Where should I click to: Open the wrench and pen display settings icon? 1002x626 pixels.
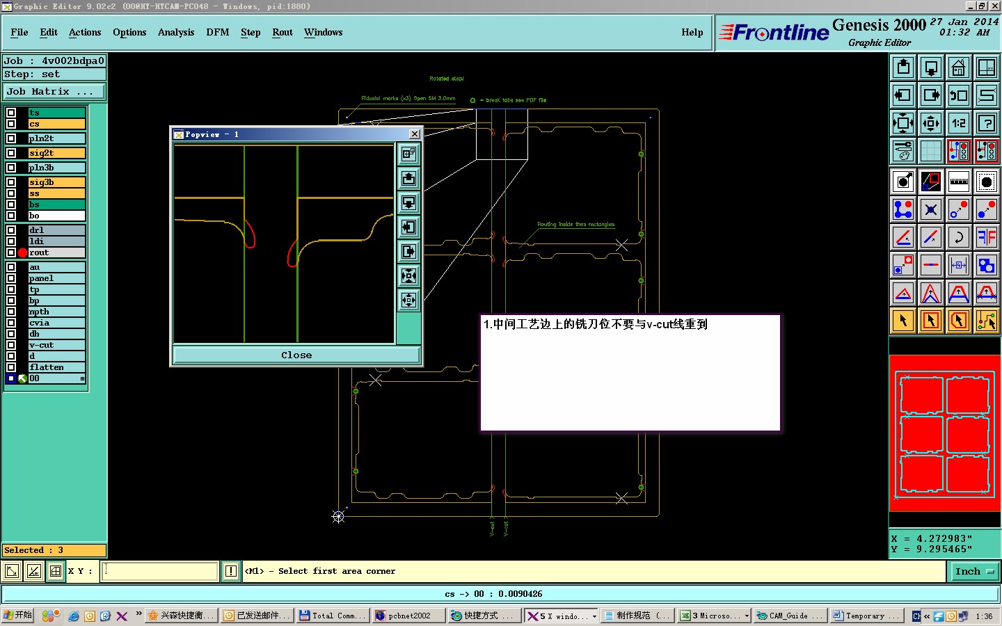pyautogui.click(x=903, y=151)
